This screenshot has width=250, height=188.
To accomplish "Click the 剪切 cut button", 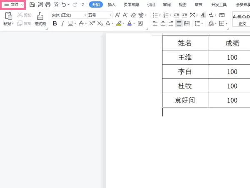I will point(25,15).
